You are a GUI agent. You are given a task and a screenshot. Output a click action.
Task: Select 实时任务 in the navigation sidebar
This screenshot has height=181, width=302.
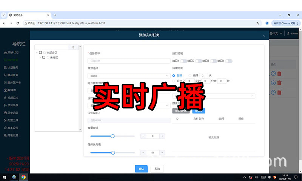coord(11,60)
